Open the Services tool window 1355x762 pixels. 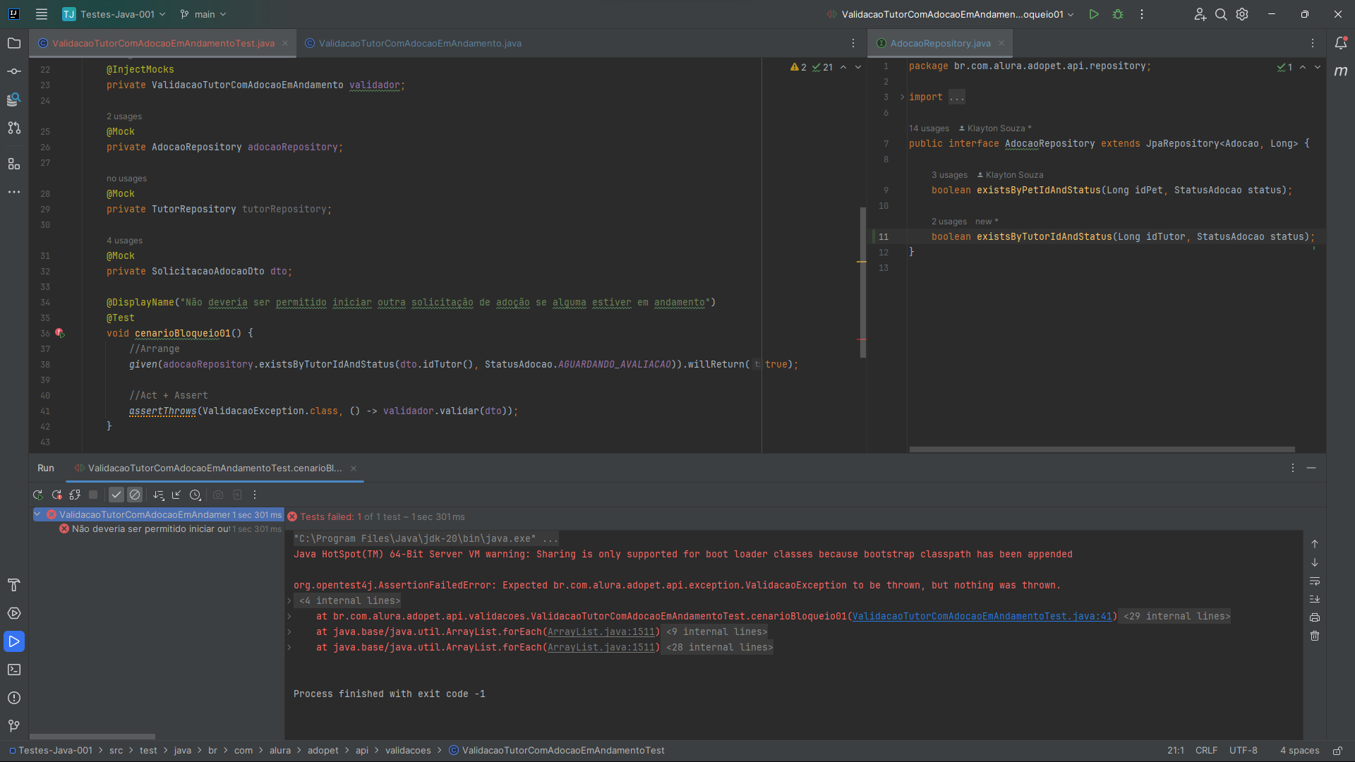(14, 613)
